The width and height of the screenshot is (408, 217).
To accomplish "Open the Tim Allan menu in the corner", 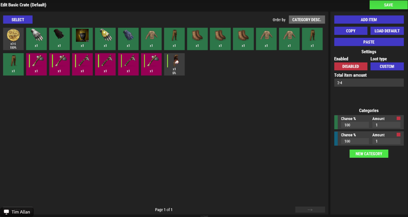I will click(x=17, y=212).
